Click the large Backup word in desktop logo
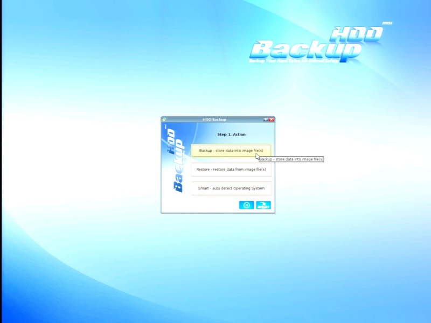 click(304, 50)
